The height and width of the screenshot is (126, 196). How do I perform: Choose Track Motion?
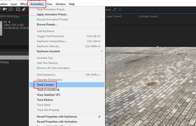coord(67,100)
